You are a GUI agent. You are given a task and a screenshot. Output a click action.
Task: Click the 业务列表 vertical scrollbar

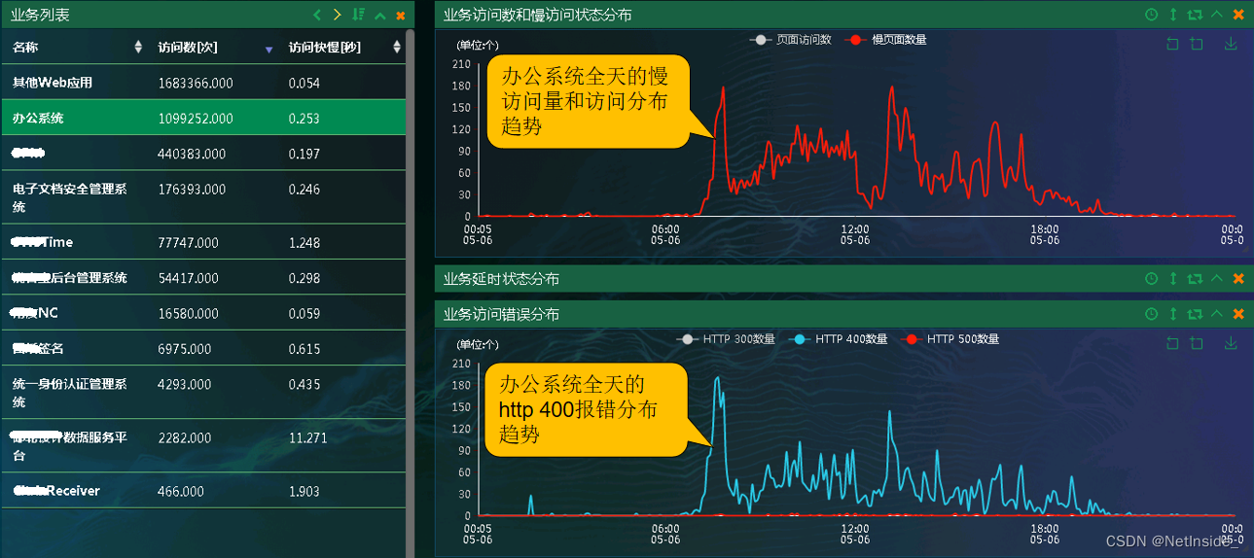[411, 292]
